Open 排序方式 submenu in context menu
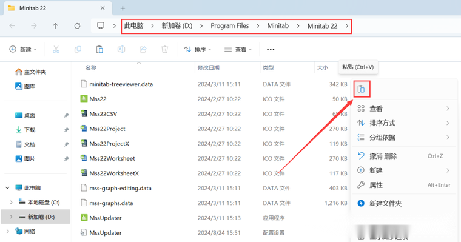 [403, 123]
